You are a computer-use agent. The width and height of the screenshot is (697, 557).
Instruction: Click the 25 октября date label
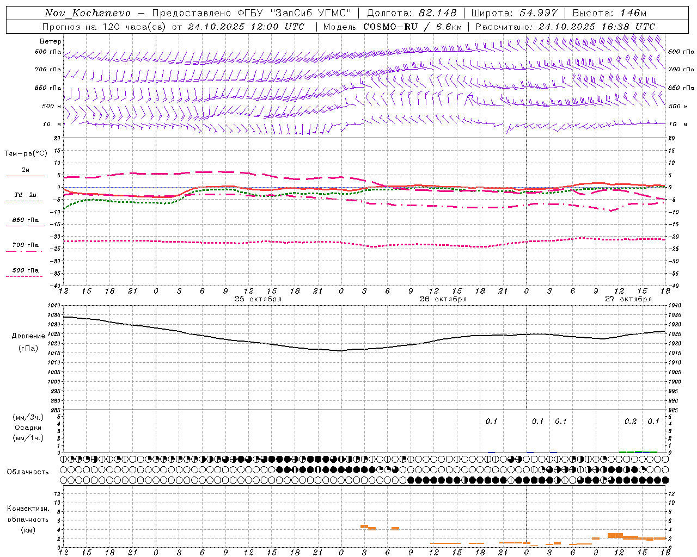(x=258, y=299)
